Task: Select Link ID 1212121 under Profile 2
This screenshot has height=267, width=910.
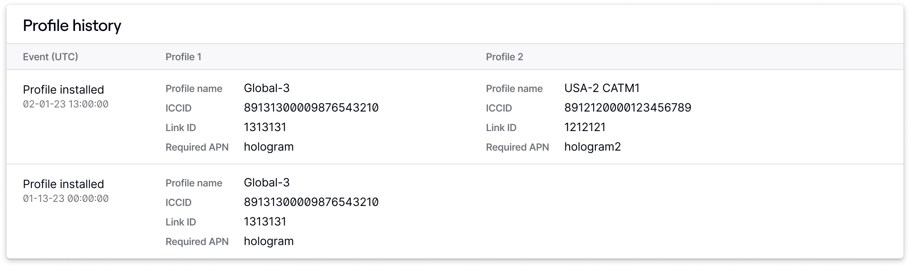Action: click(x=585, y=127)
